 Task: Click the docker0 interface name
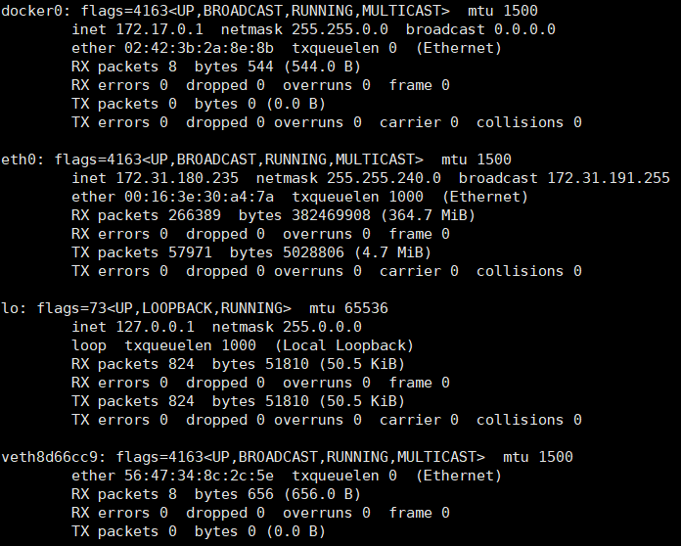31,11
